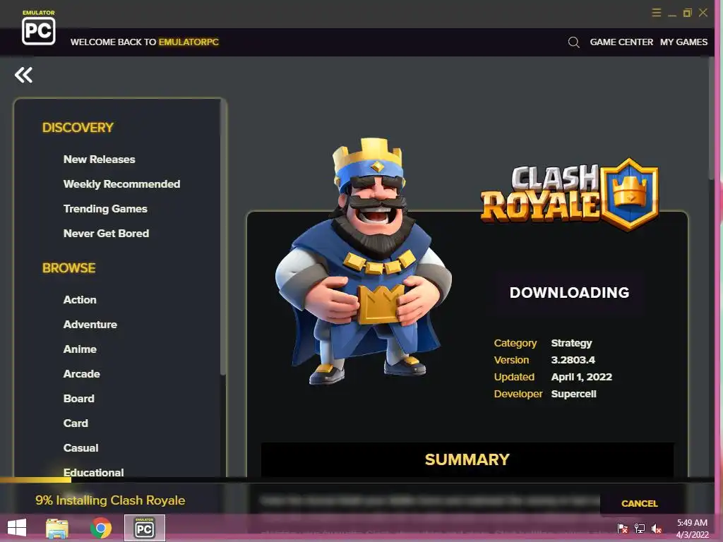Browse the Casual genre

[x=80, y=448]
